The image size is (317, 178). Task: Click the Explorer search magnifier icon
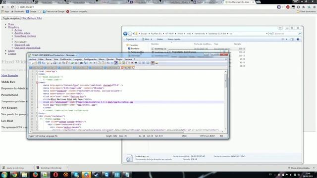pyautogui.click(x=299, y=34)
